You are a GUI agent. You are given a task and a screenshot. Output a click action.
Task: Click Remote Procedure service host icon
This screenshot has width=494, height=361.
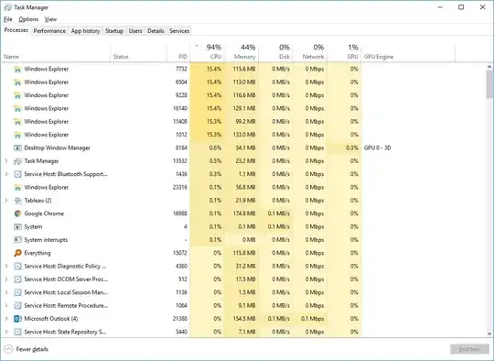[17, 306]
